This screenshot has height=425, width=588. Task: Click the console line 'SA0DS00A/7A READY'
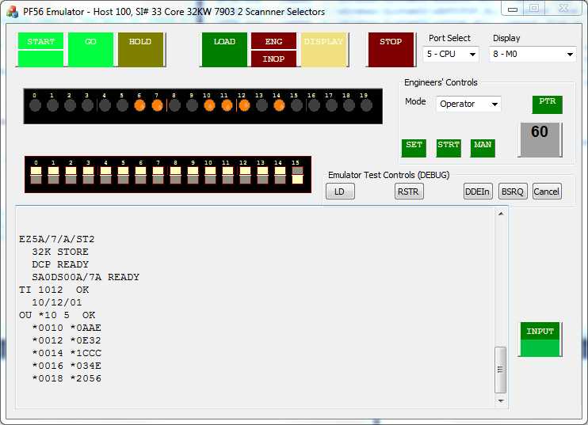pyautogui.click(x=86, y=277)
